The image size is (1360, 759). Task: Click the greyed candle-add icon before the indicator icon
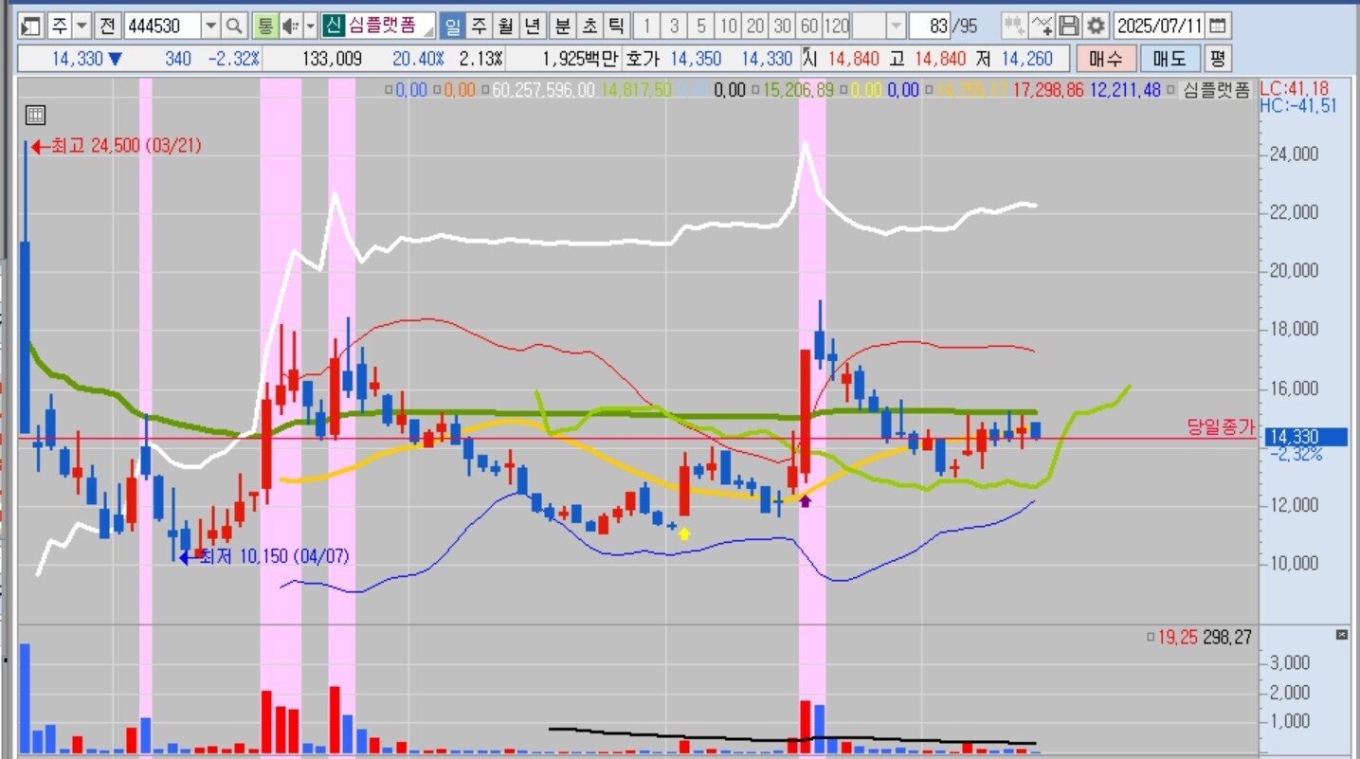click(x=1013, y=26)
